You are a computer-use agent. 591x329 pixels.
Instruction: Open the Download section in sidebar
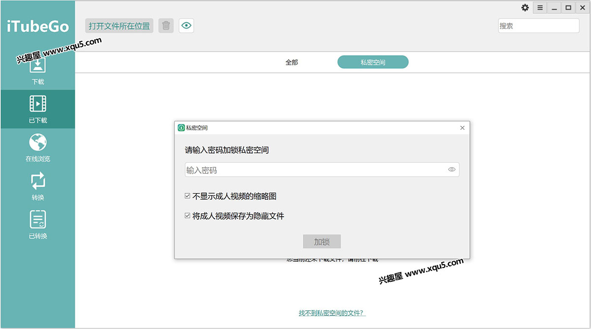[x=38, y=69]
